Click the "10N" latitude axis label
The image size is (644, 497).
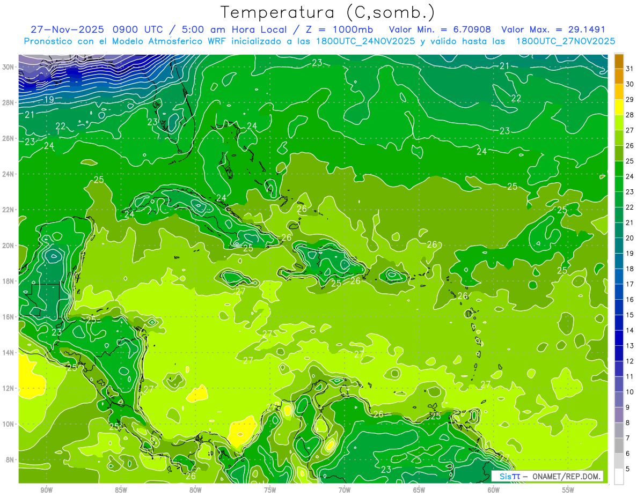tap(8, 424)
